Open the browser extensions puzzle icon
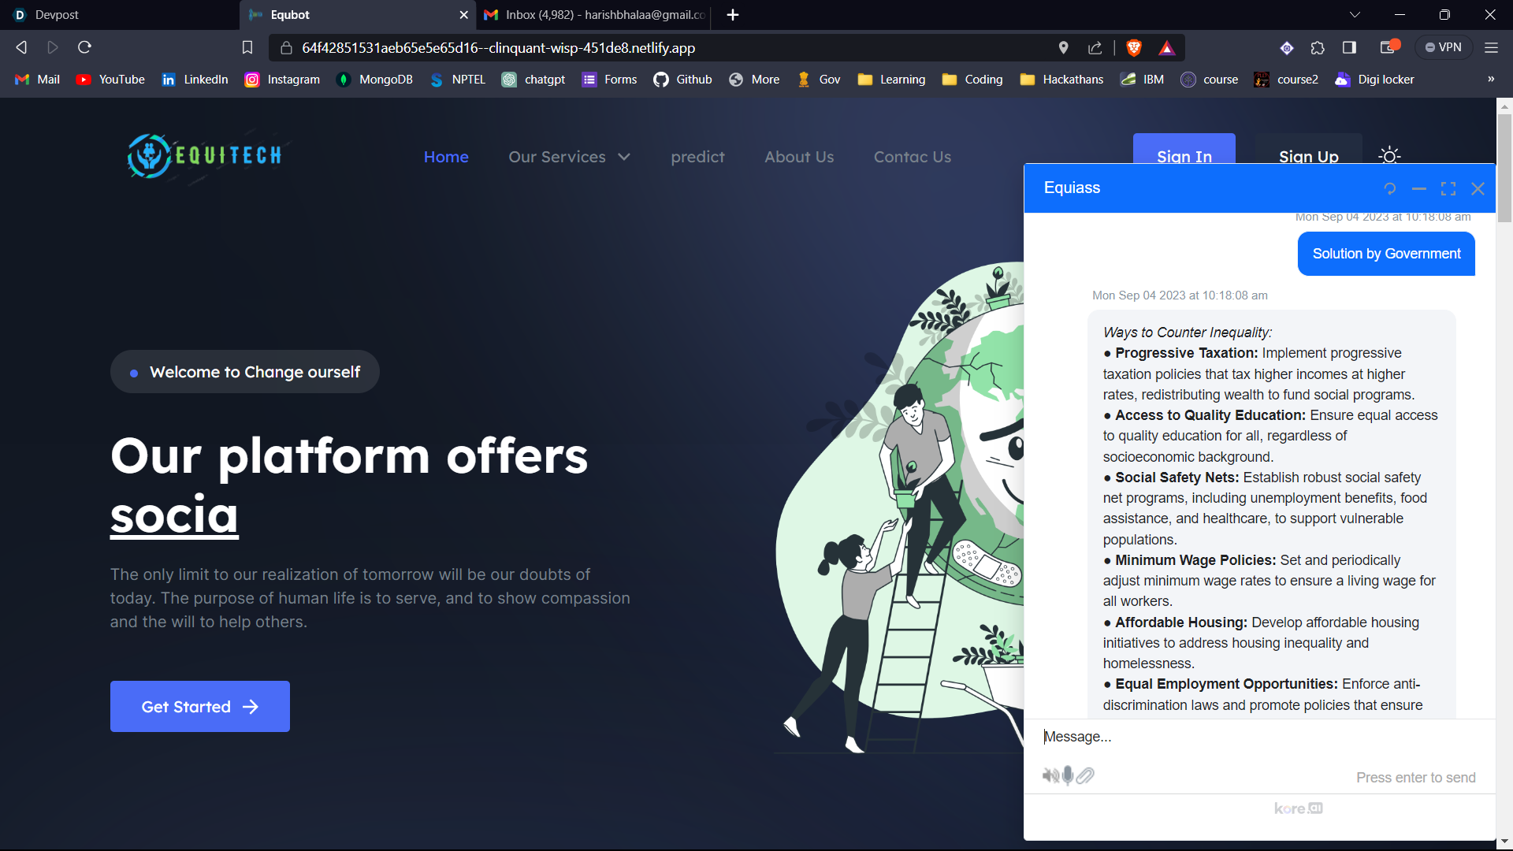The height and width of the screenshot is (851, 1513). click(x=1318, y=48)
